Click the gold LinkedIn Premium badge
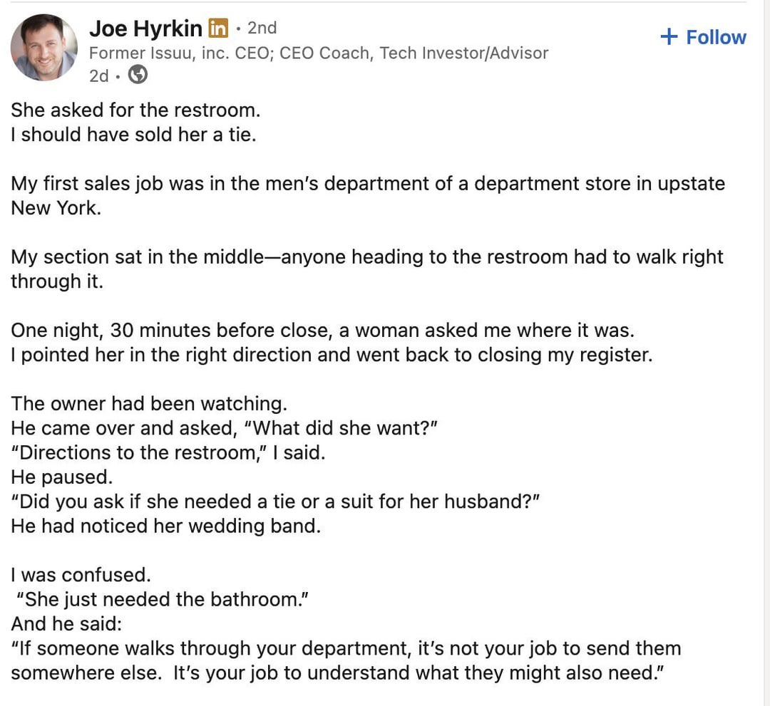The image size is (770, 706). point(218,28)
